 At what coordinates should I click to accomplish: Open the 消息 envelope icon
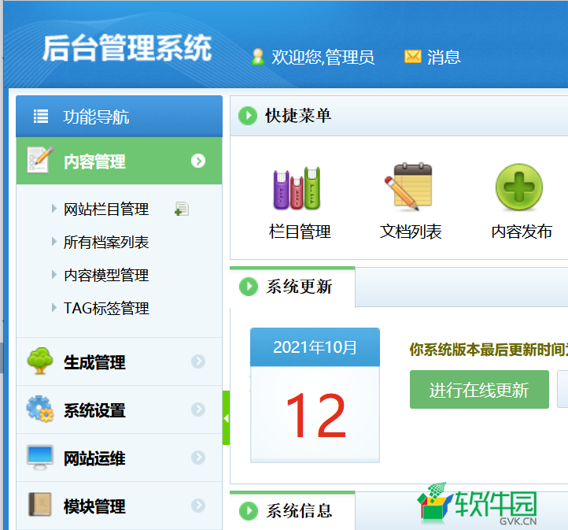(x=412, y=57)
